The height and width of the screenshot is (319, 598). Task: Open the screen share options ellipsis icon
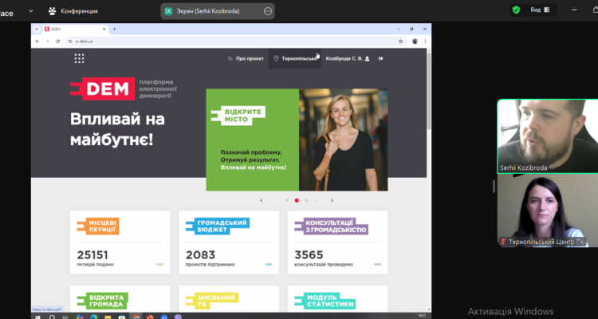(267, 11)
